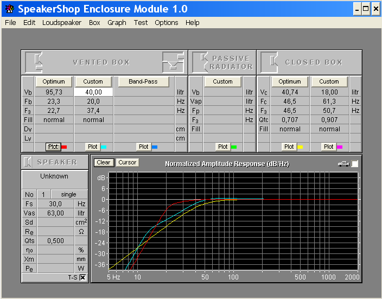This screenshot has width=382, height=299.
Task: Click the vented Optimum Vb value 95,73
Action: pos(54,92)
